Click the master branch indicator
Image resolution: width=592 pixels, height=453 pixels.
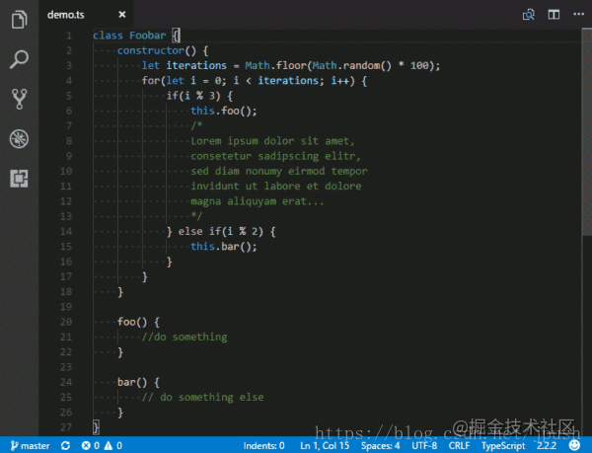point(31,446)
